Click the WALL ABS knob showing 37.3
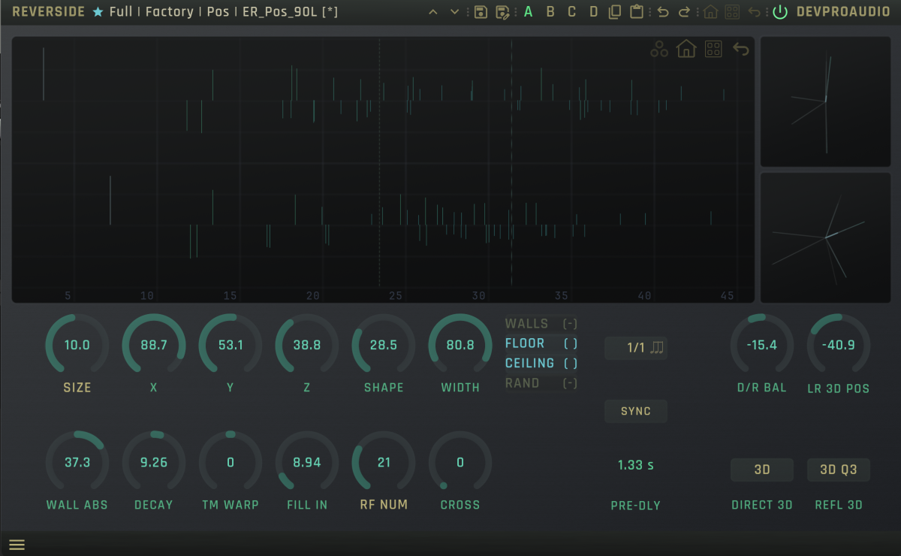 77,463
